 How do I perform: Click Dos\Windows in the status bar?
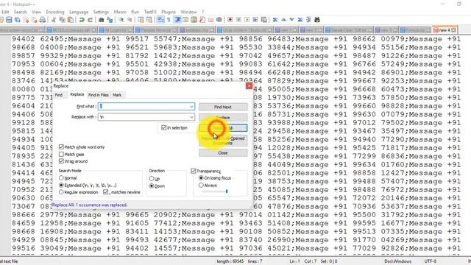pyautogui.click(x=397, y=261)
